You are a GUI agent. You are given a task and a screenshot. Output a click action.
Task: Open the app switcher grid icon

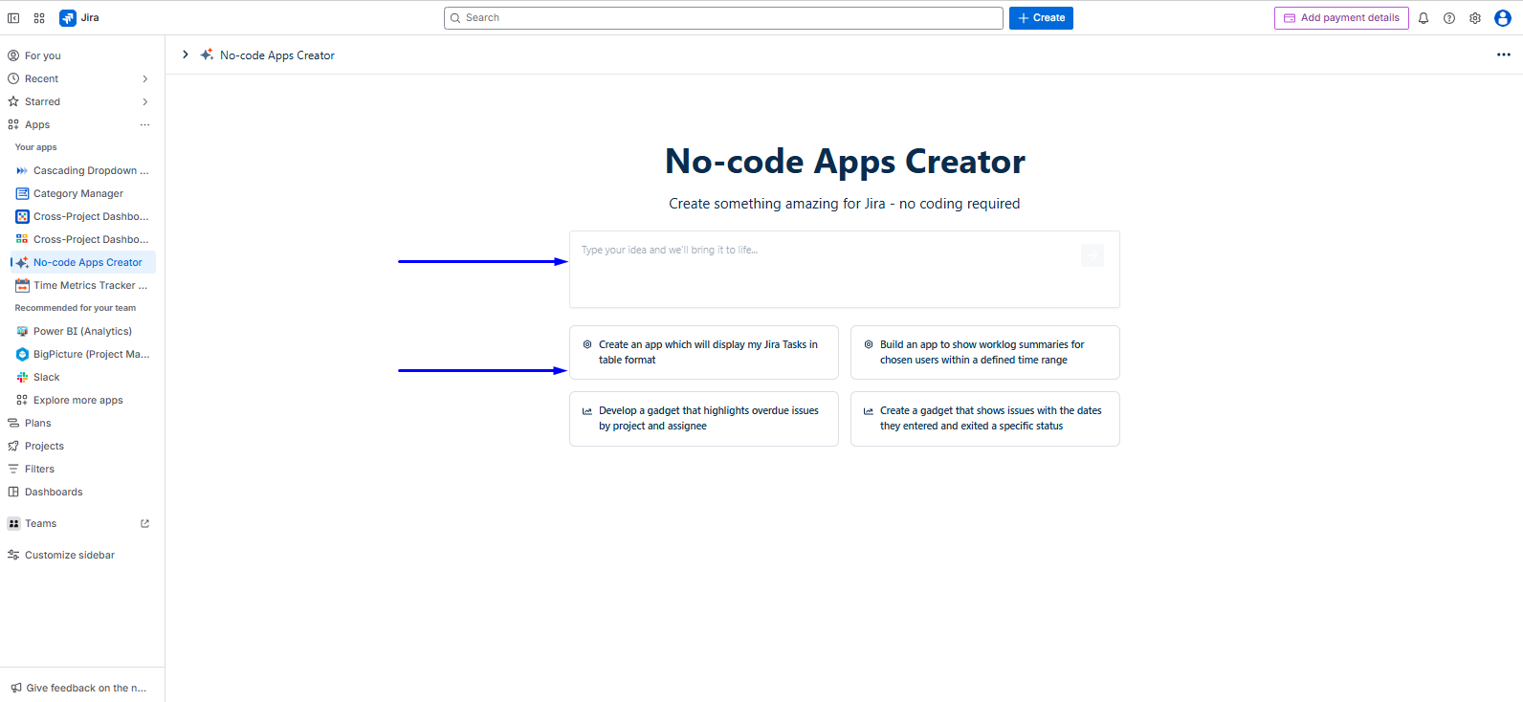point(39,18)
